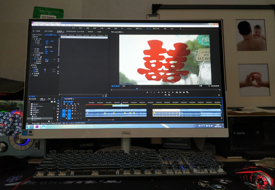275x190 pixels.
Task: Toggle the Rotation stopwatch animation
Action: (x=35, y=49)
